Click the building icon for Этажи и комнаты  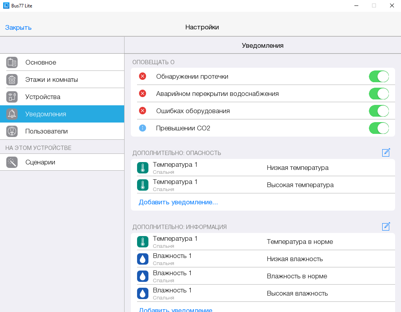[x=12, y=79]
